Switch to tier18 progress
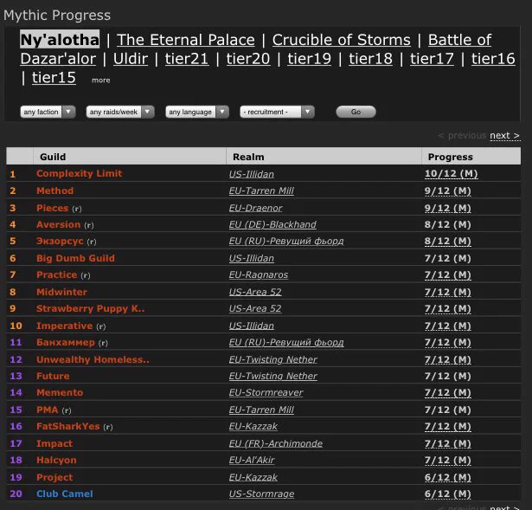The image size is (532, 510). (370, 59)
